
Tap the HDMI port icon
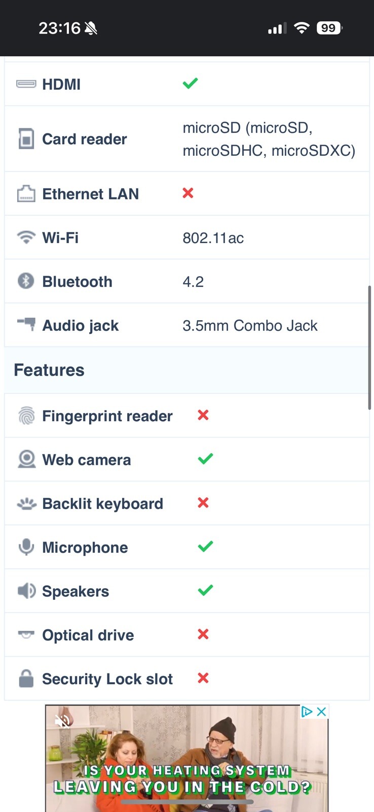point(26,84)
